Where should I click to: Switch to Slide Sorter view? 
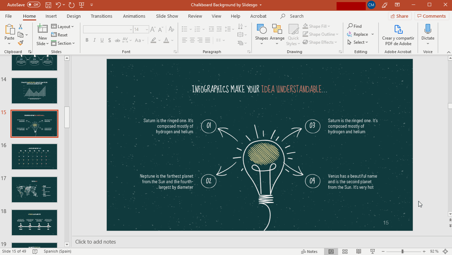345,251
